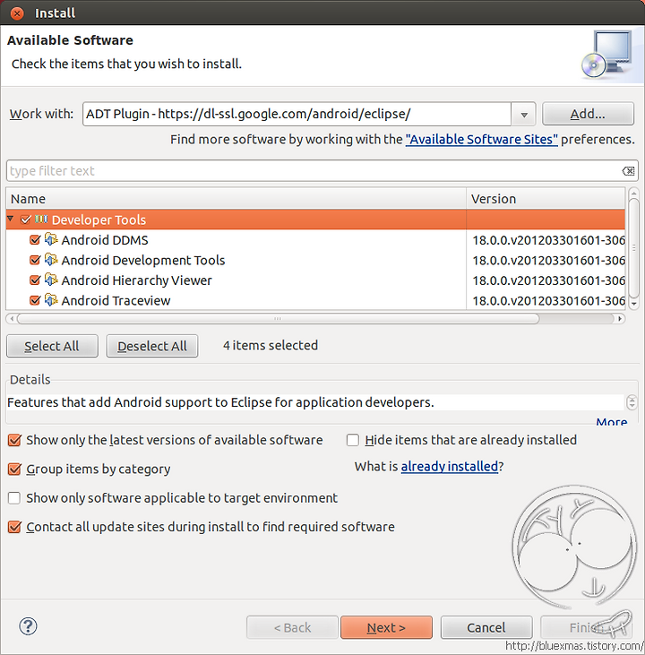Enable Hide items that are already installed
This screenshot has width=645, height=655.
point(353,440)
